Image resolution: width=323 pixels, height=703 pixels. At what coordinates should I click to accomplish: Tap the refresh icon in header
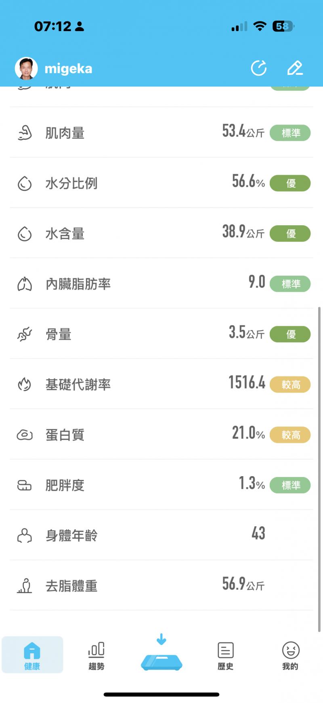tap(259, 68)
